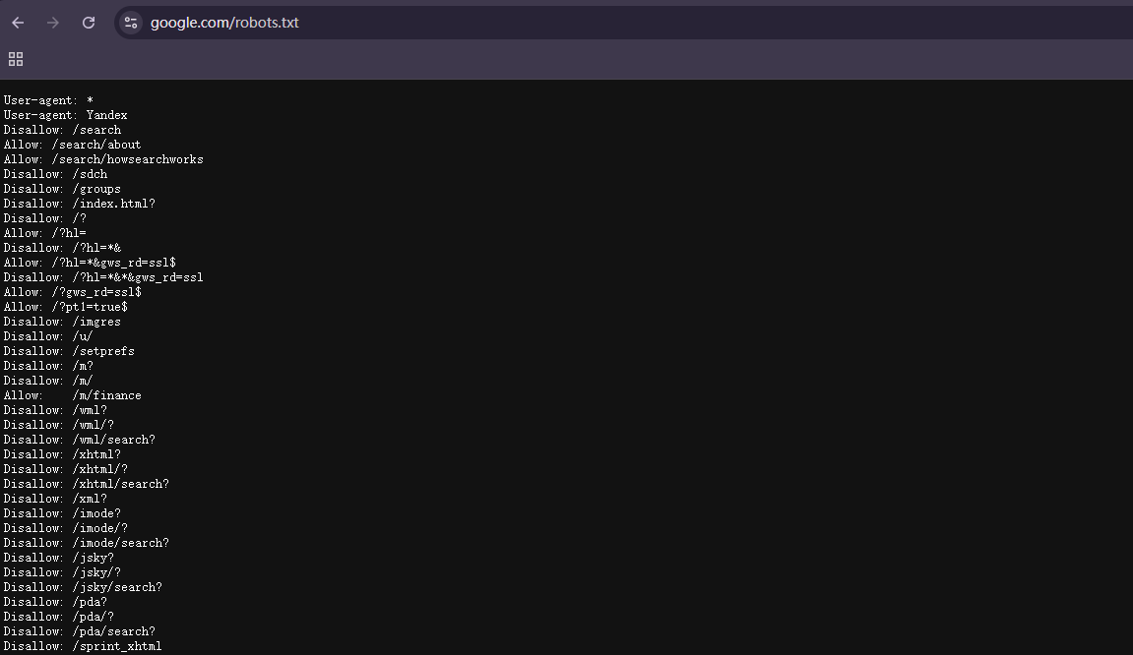Click the "Disallow: /search" line
Screen dimensions: 1133x655
point(62,130)
